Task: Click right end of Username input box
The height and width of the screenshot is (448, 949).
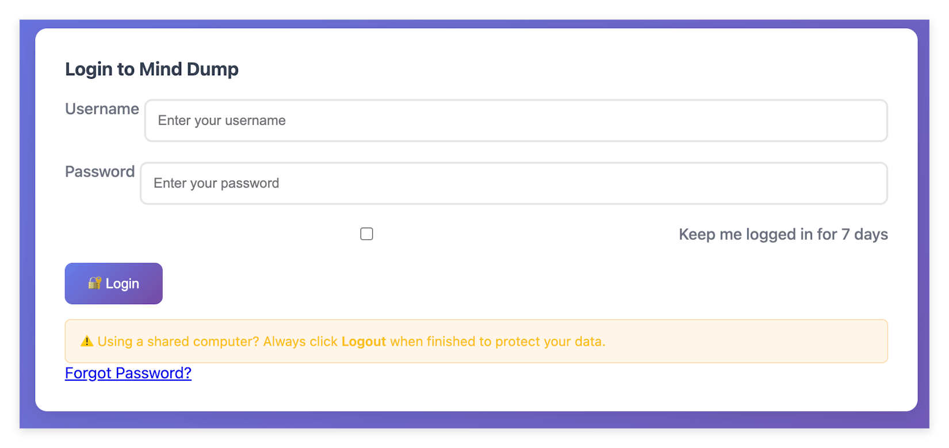Action: point(868,121)
